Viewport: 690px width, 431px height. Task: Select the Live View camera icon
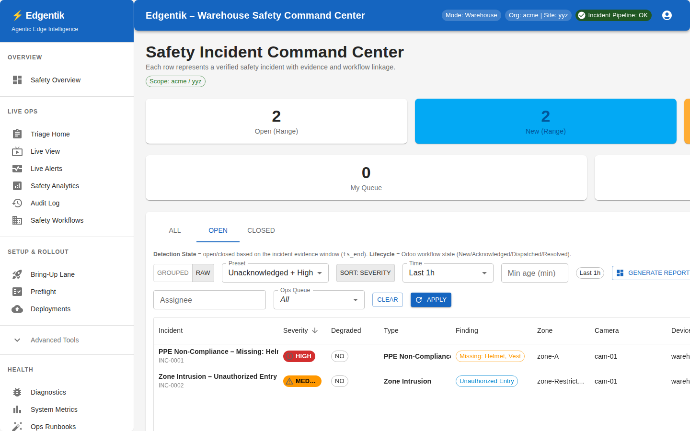pos(17,151)
